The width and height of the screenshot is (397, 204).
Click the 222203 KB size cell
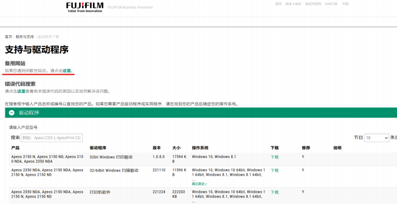179,194
